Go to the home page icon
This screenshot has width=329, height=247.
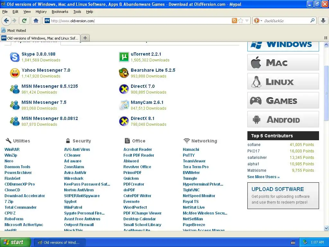click(x=36, y=21)
